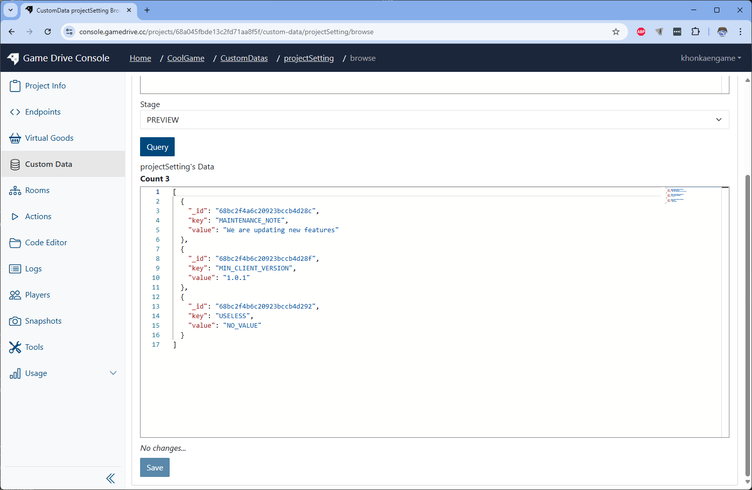
Task: Click the Actions play triangle icon
Action: point(15,217)
